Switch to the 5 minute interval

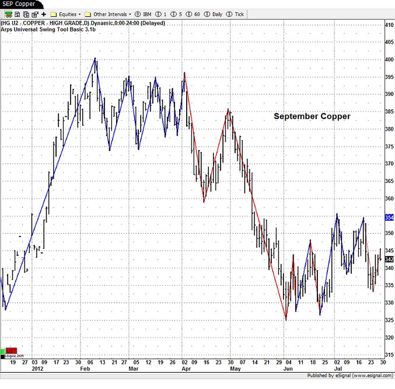177,13
